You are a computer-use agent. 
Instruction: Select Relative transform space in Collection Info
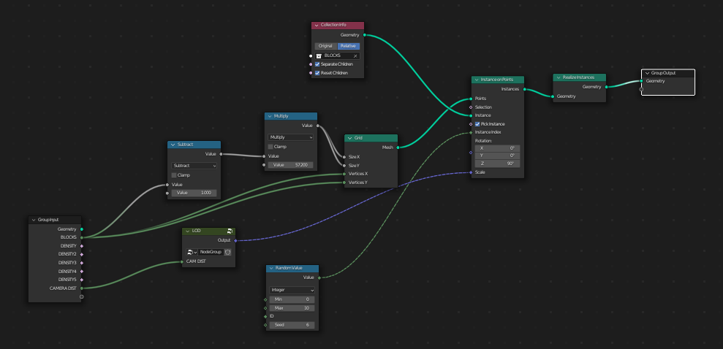pyautogui.click(x=348, y=46)
